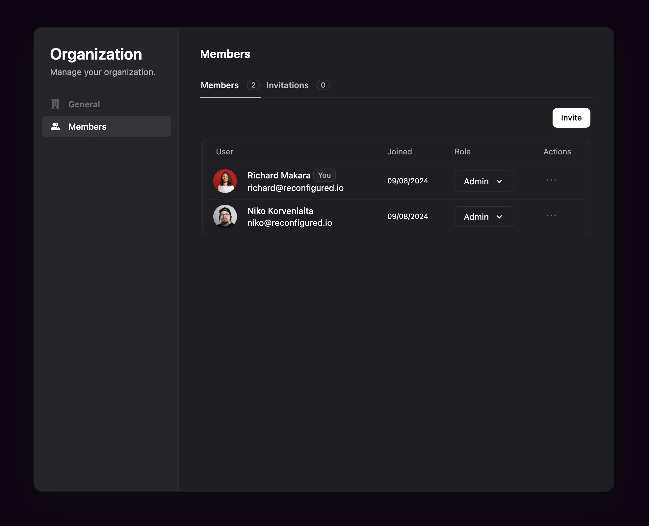649x526 pixels.
Task: Go to Members section in sidebar
Action: point(87,127)
